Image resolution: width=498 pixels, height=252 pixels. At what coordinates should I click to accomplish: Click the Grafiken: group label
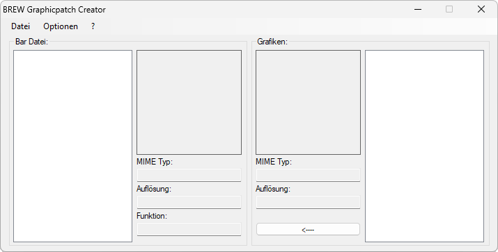pos(272,42)
